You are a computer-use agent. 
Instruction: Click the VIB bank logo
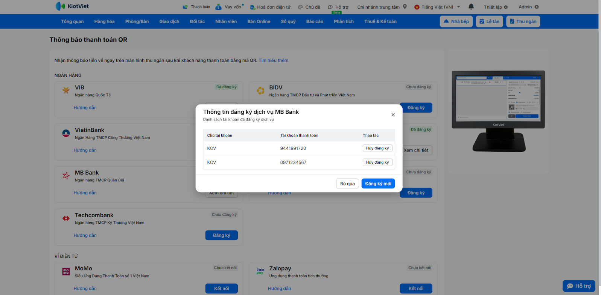click(x=66, y=90)
